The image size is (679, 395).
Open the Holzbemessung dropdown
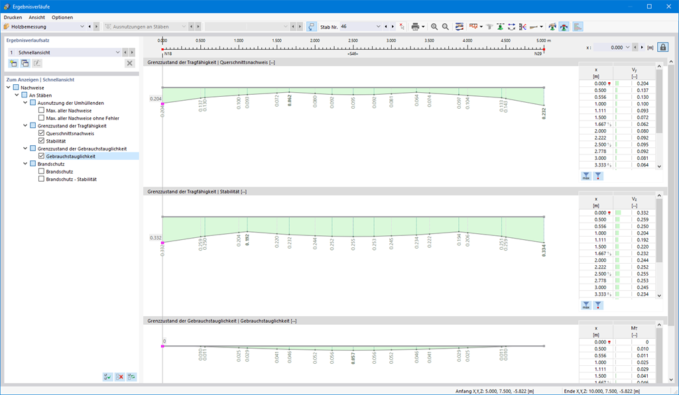(82, 27)
